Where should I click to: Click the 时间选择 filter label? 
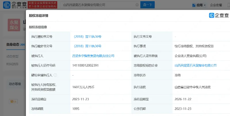[x=12, y=64]
